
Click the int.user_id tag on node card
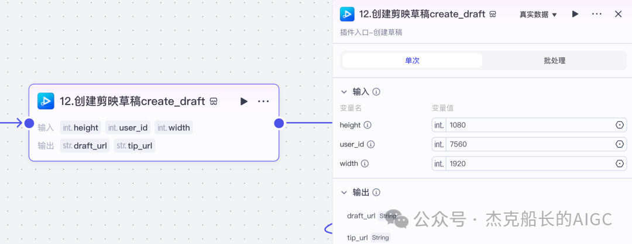click(128, 128)
